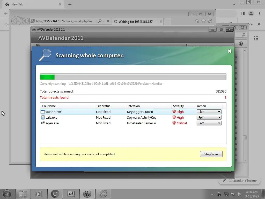Open Action dropdown for calc.exe
Screen dimensions: 265x199
209,117
